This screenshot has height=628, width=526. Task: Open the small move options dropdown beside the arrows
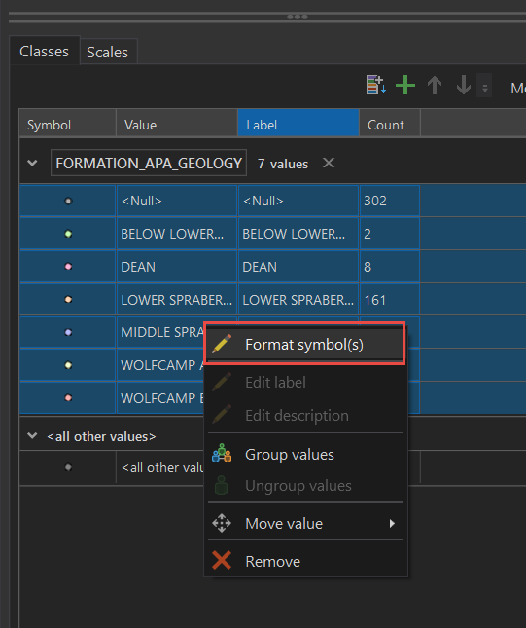[x=484, y=86]
